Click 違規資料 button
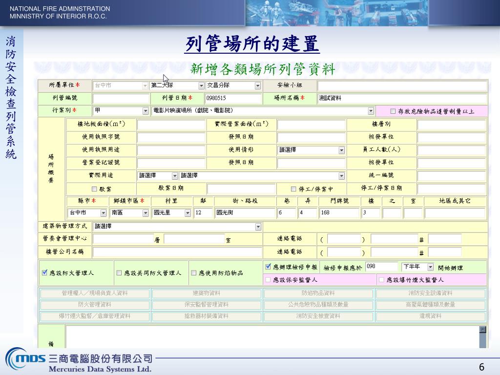 (431, 316)
